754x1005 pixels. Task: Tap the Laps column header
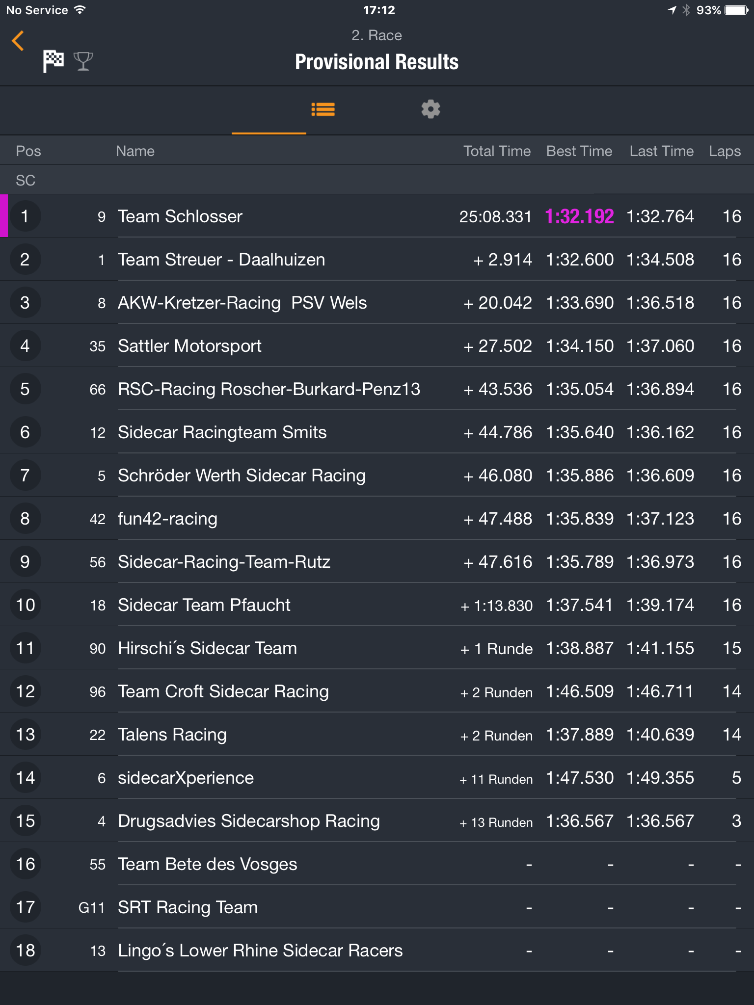click(x=725, y=151)
